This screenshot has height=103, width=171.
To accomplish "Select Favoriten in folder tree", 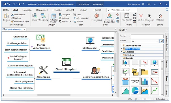I will (x=129, y=55).
